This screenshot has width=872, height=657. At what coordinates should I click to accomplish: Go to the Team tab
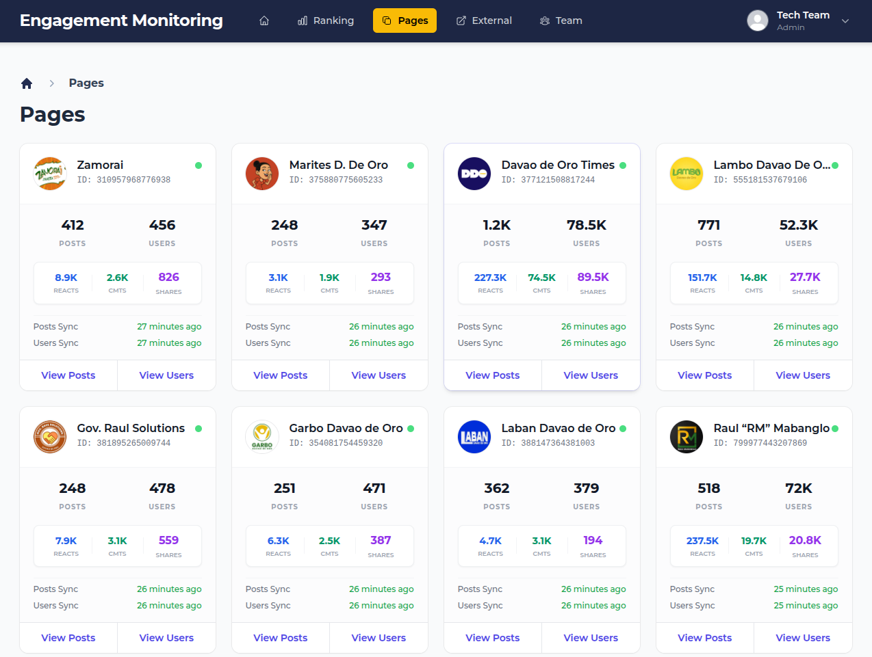click(x=561, y=21)
